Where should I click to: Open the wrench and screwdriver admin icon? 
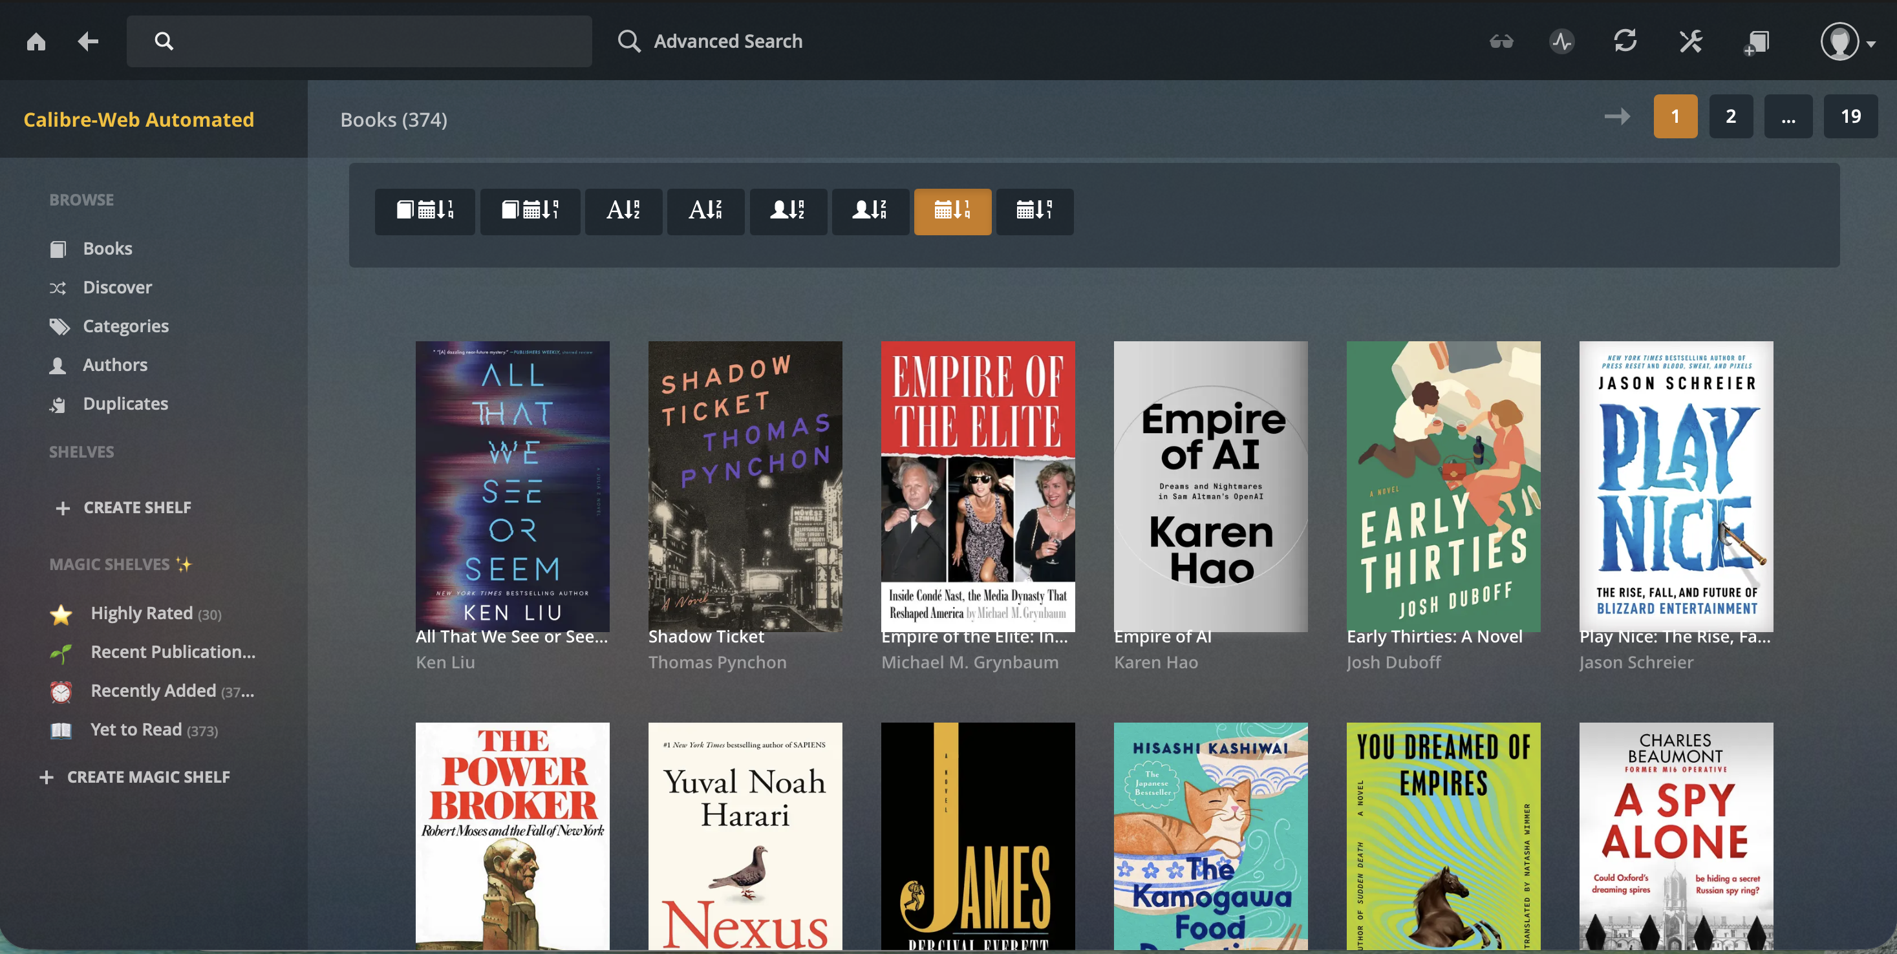coord(1691,41)
